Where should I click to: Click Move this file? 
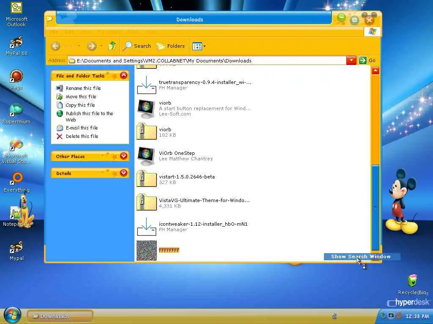coord(81,97)
